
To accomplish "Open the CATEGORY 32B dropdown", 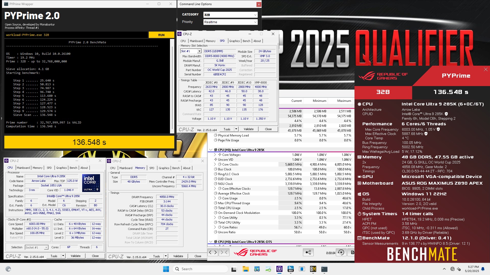I will click(230, 15).
